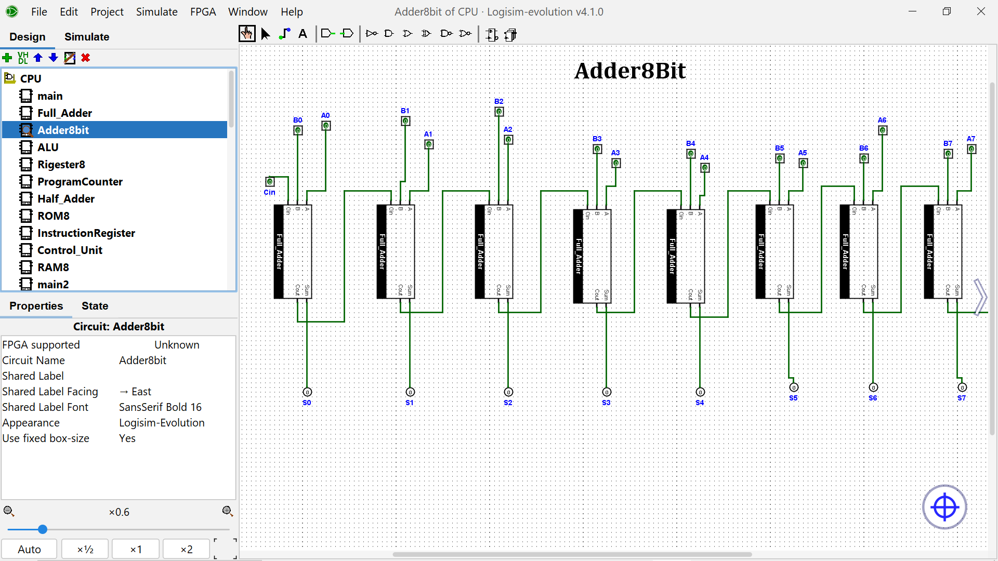Pick the AND gate tool
The width and height of the screenshot is (998, 561).
[389, 34]
